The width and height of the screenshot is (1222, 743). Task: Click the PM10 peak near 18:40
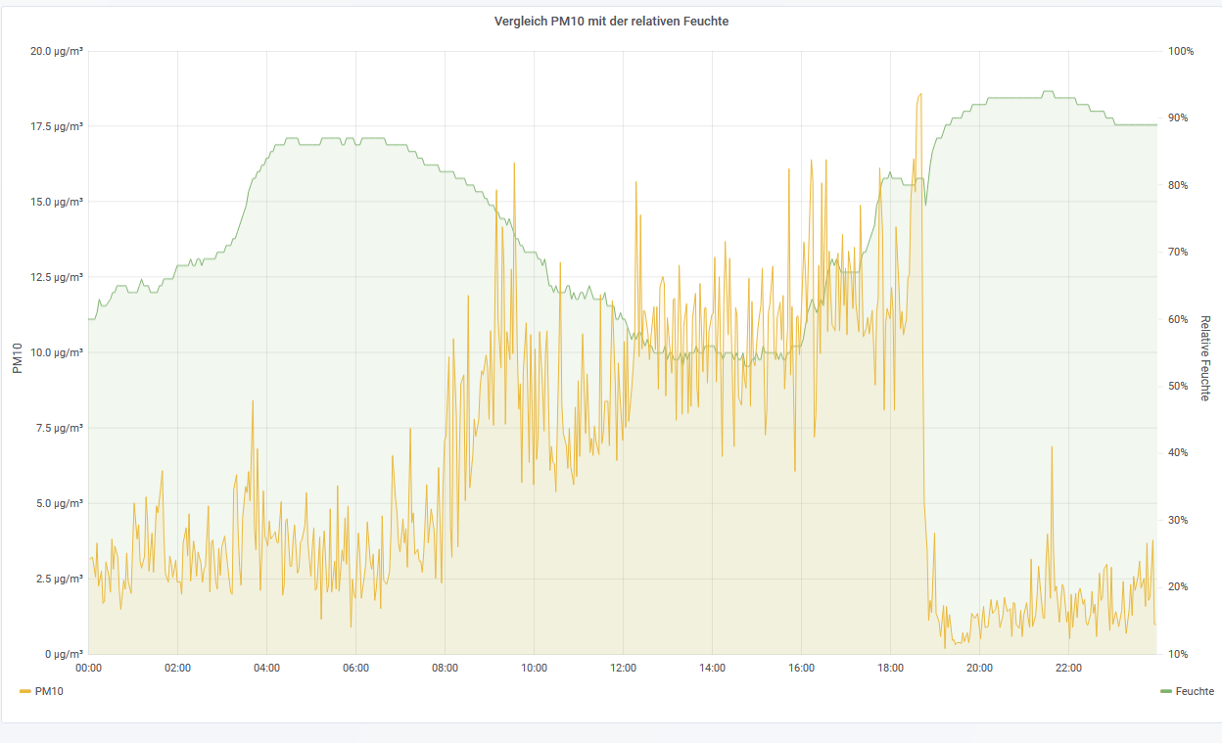[x=919, y=95]
